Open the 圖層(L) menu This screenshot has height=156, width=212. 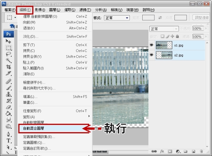tap(55, 10)
